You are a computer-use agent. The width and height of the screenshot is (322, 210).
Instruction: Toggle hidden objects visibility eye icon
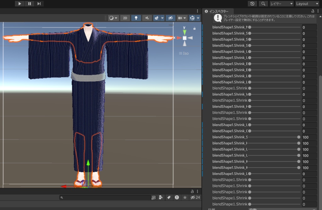tap(170, 18)
